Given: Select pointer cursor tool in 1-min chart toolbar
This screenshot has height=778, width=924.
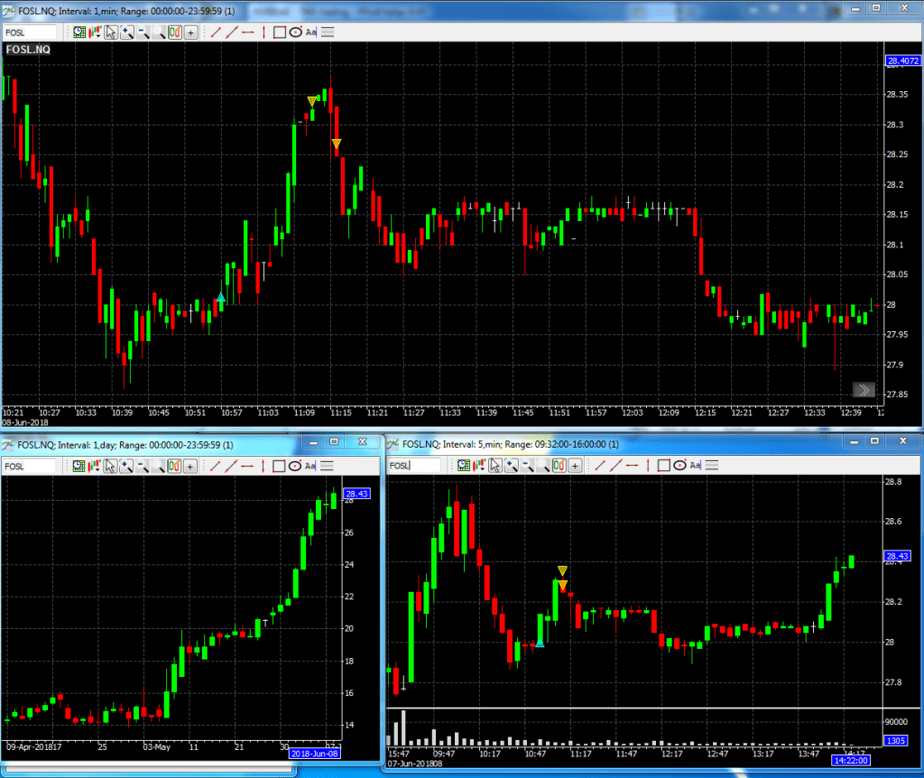Looking at the screenshot, I should [110, 32].
